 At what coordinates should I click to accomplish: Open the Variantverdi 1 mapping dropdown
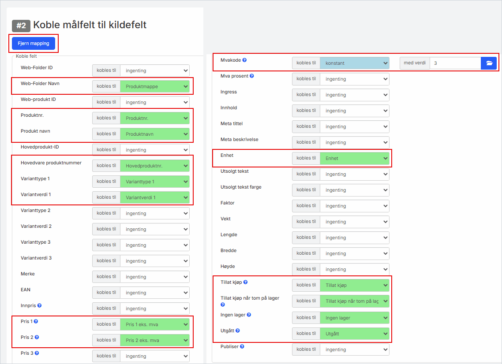click(154, 197)
